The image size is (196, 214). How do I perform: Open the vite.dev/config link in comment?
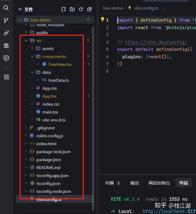click(156, 42)
